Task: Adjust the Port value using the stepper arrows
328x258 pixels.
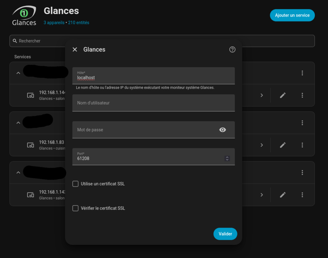Action: click(x=227, y=158)
